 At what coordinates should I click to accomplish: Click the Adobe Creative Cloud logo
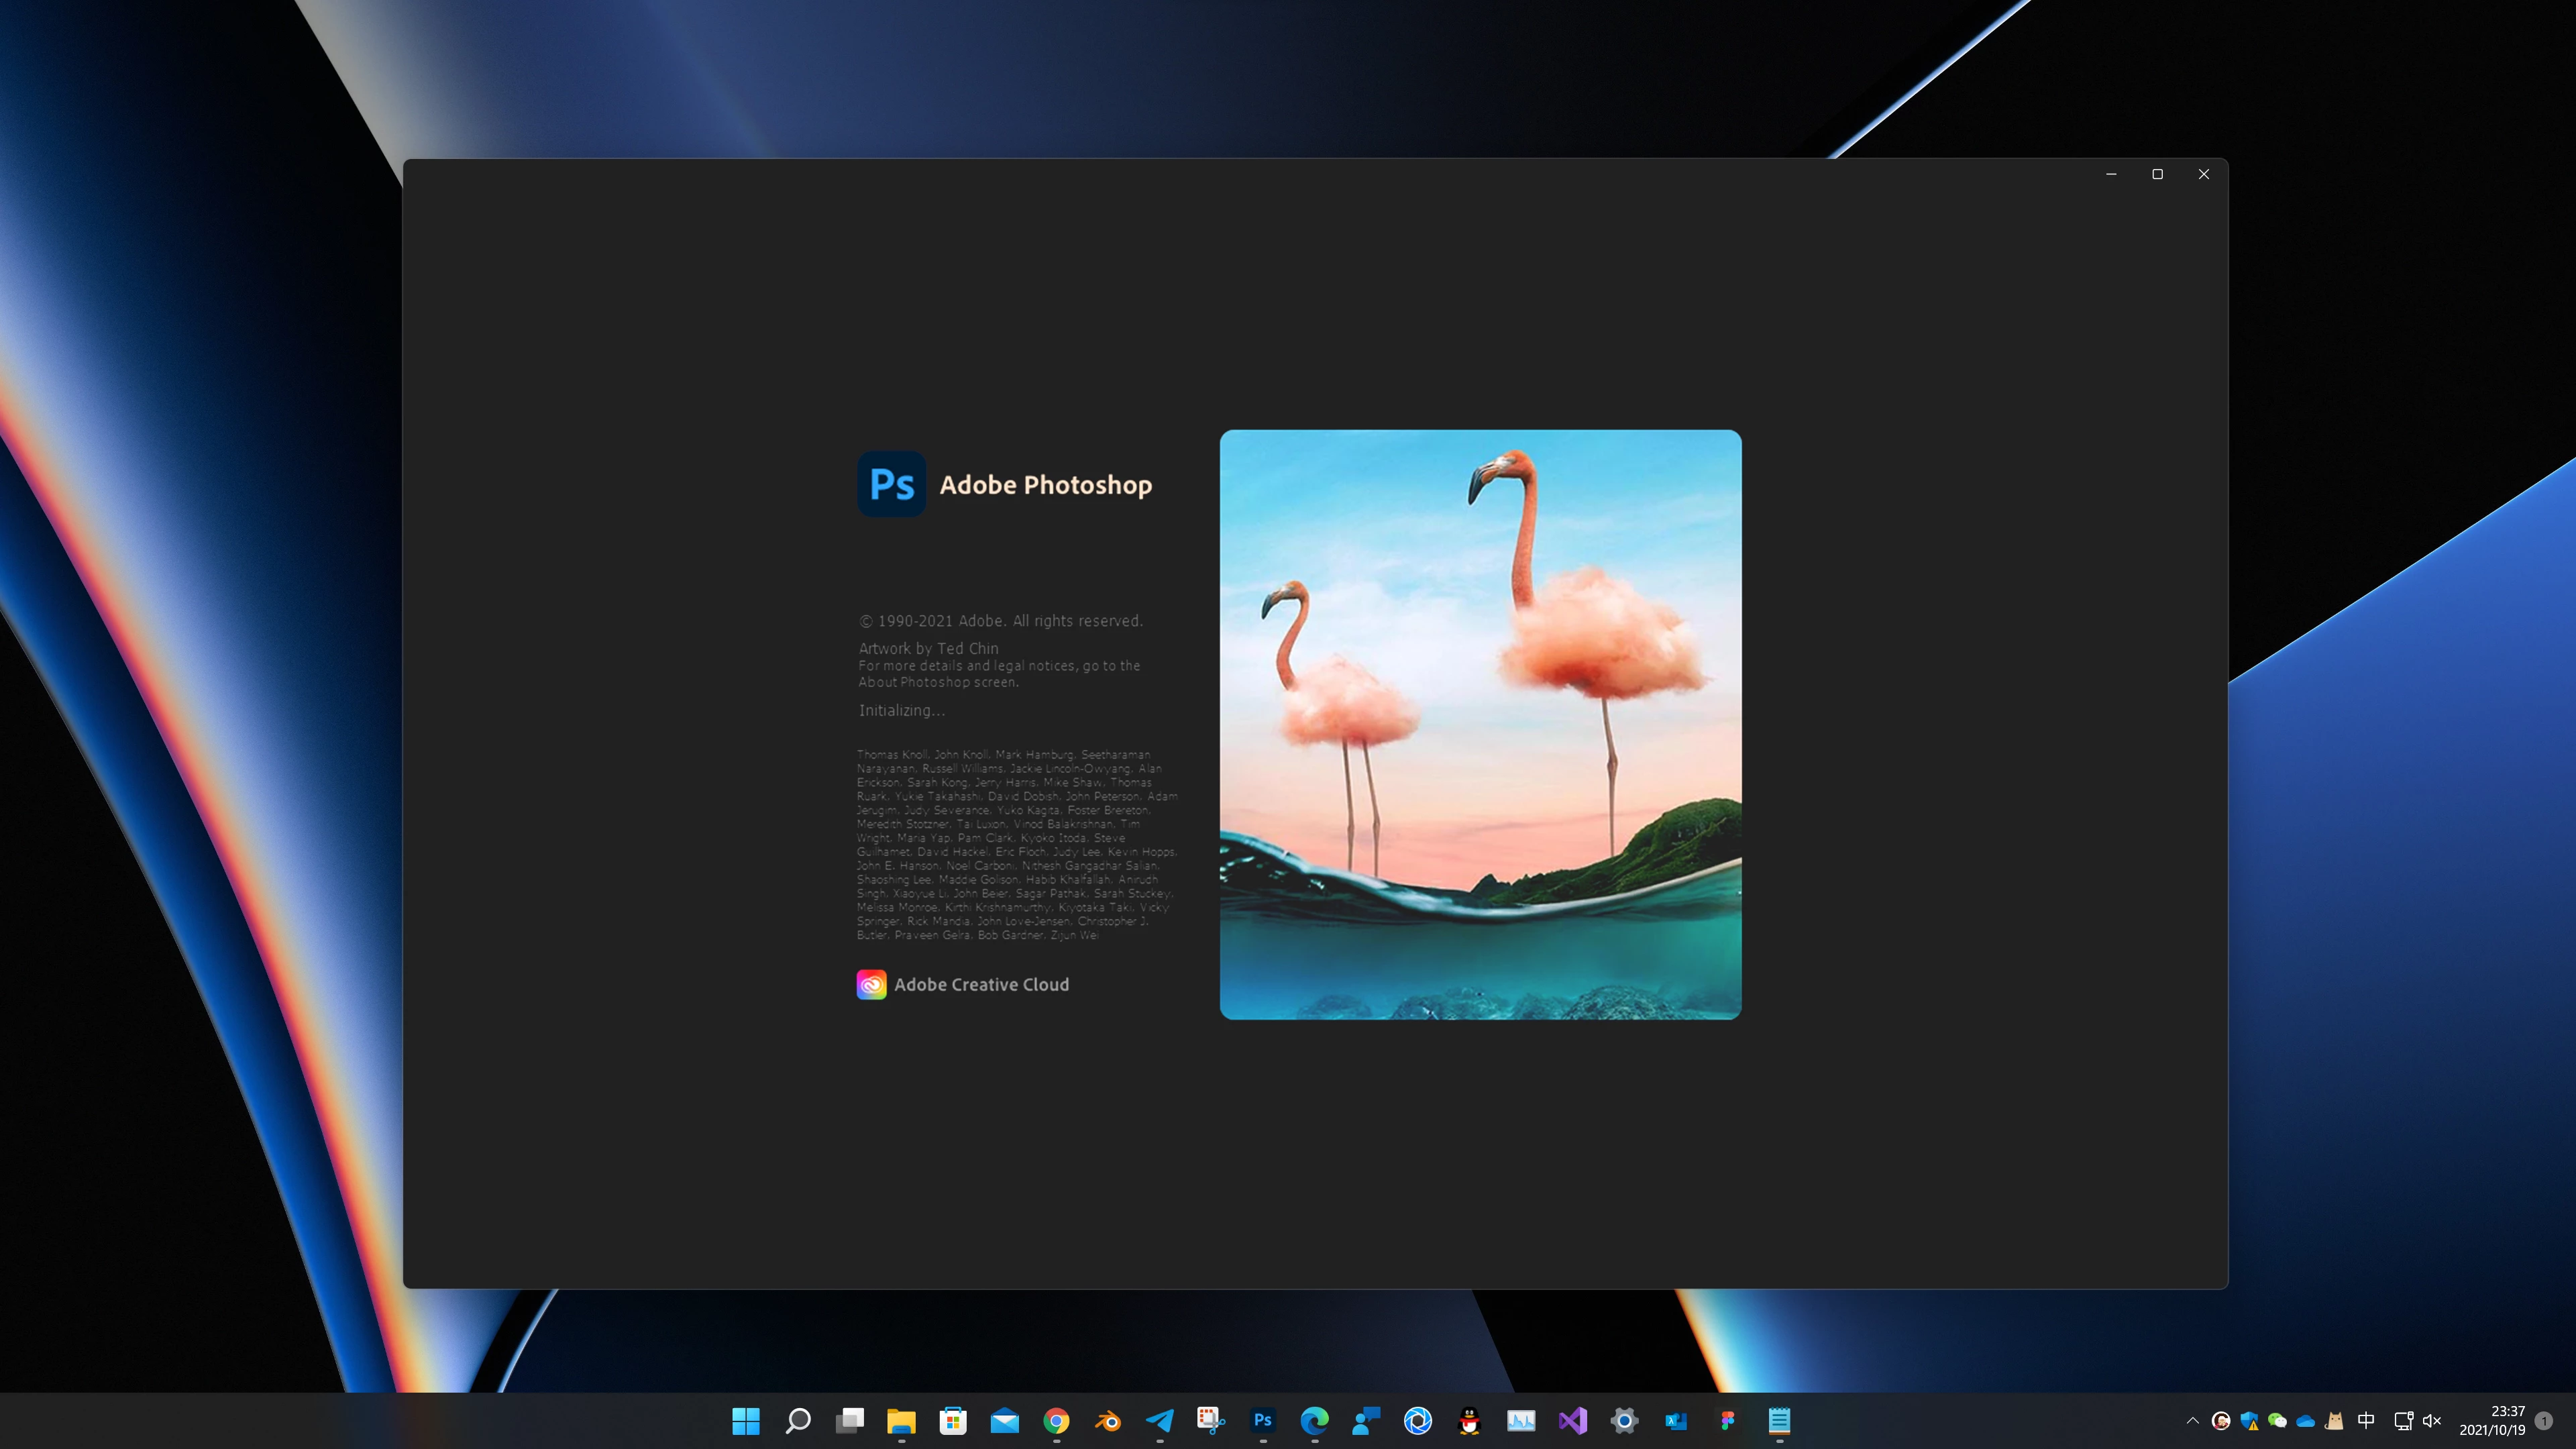pyautogui.click(x=871, y=984)
